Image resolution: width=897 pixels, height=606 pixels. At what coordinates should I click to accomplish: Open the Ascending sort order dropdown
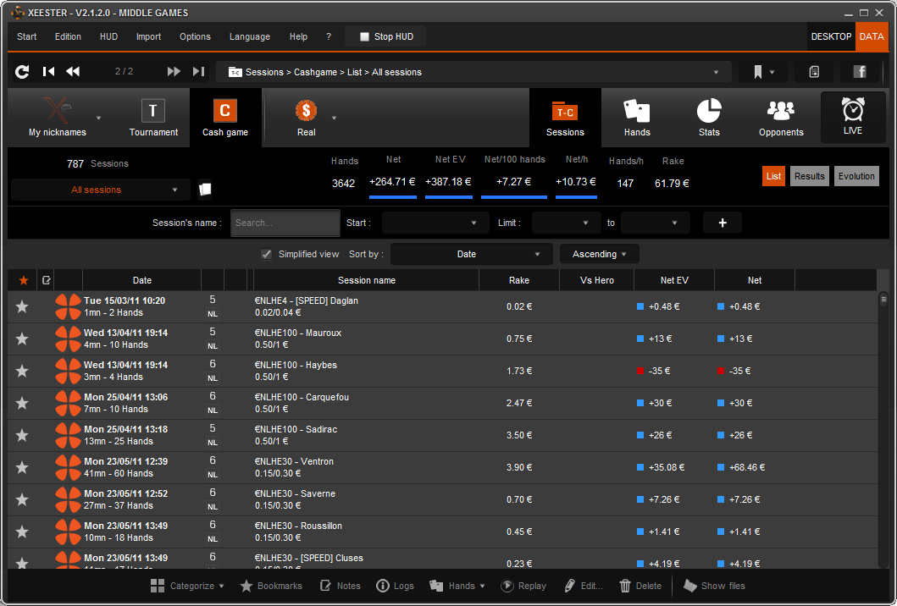point(599,253)
